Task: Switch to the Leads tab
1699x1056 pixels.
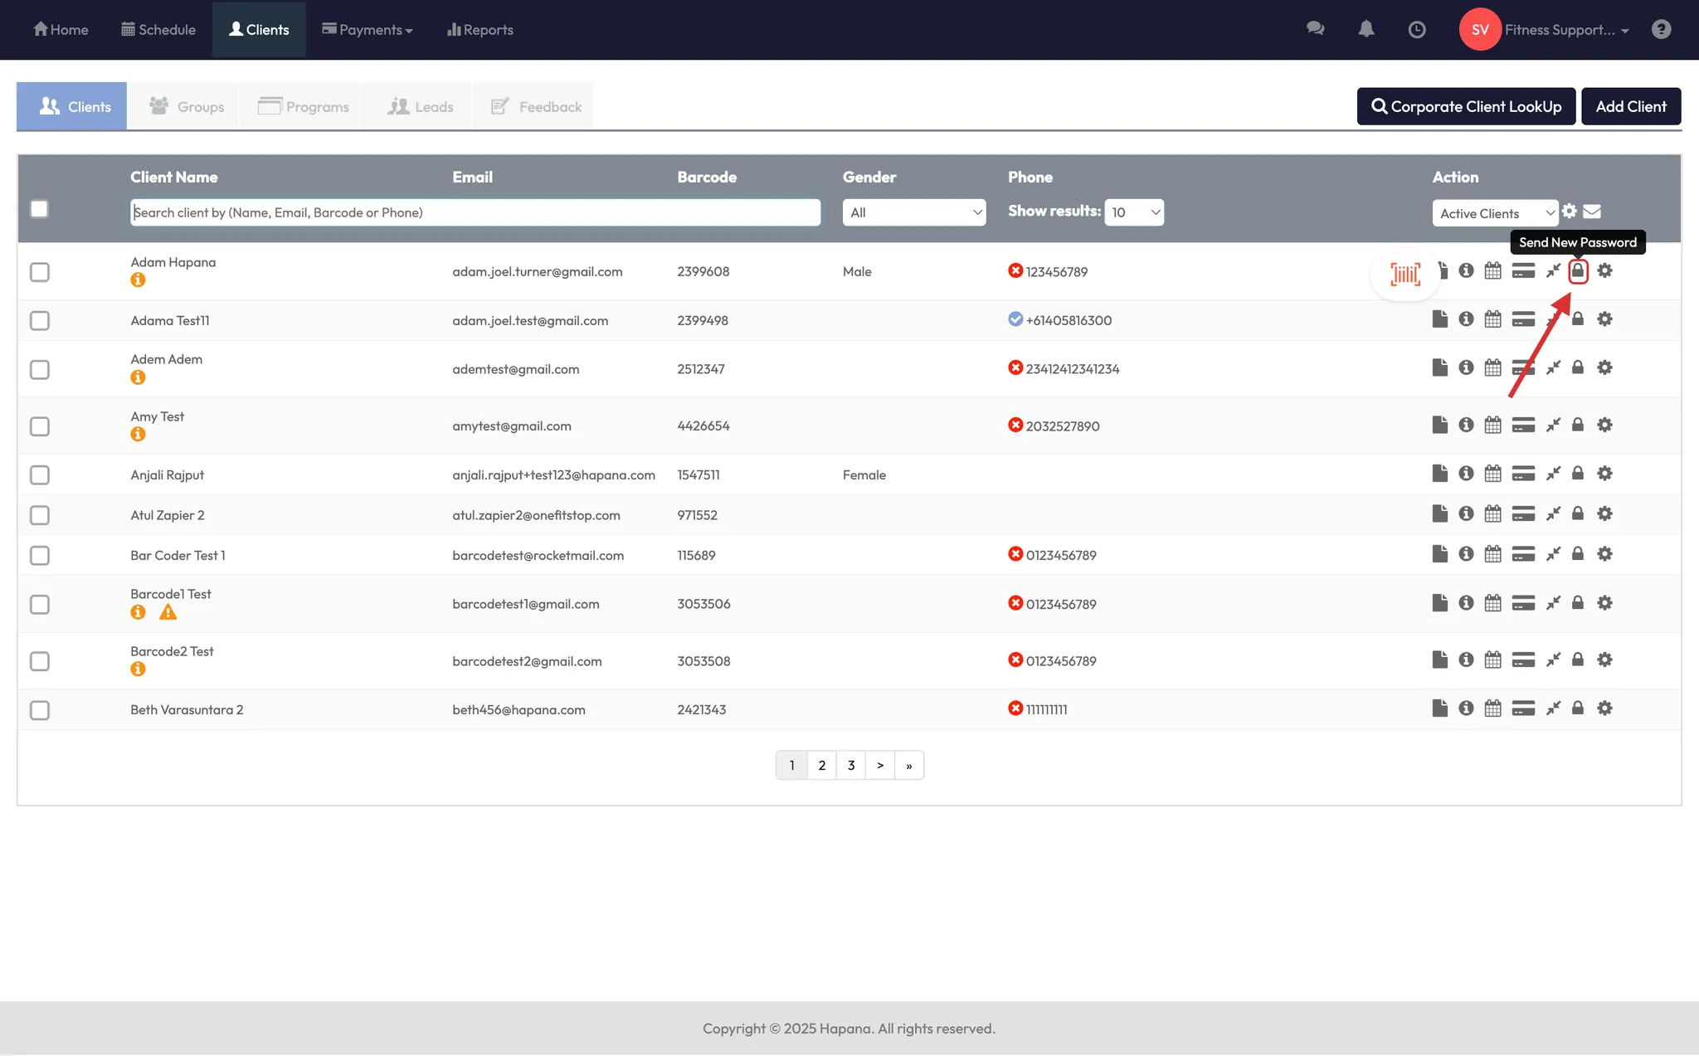Action: (421, 107)
